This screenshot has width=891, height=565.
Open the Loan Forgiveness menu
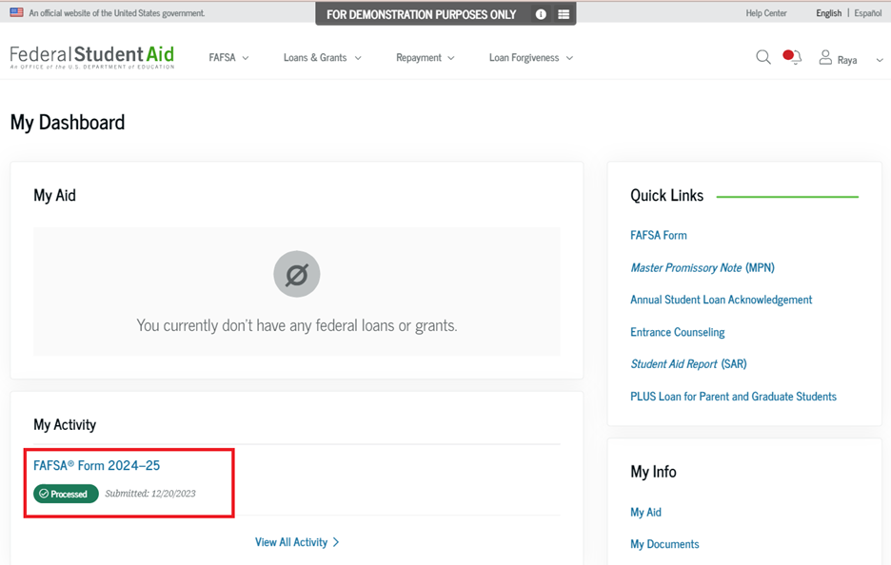[530, 58]
